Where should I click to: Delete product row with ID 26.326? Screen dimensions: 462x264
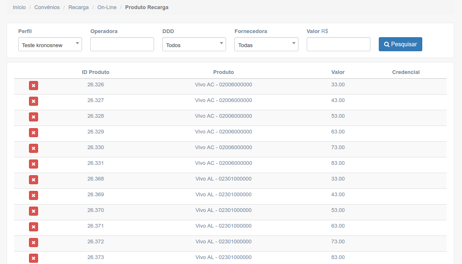pyautogui.click(x=34, y=86)
